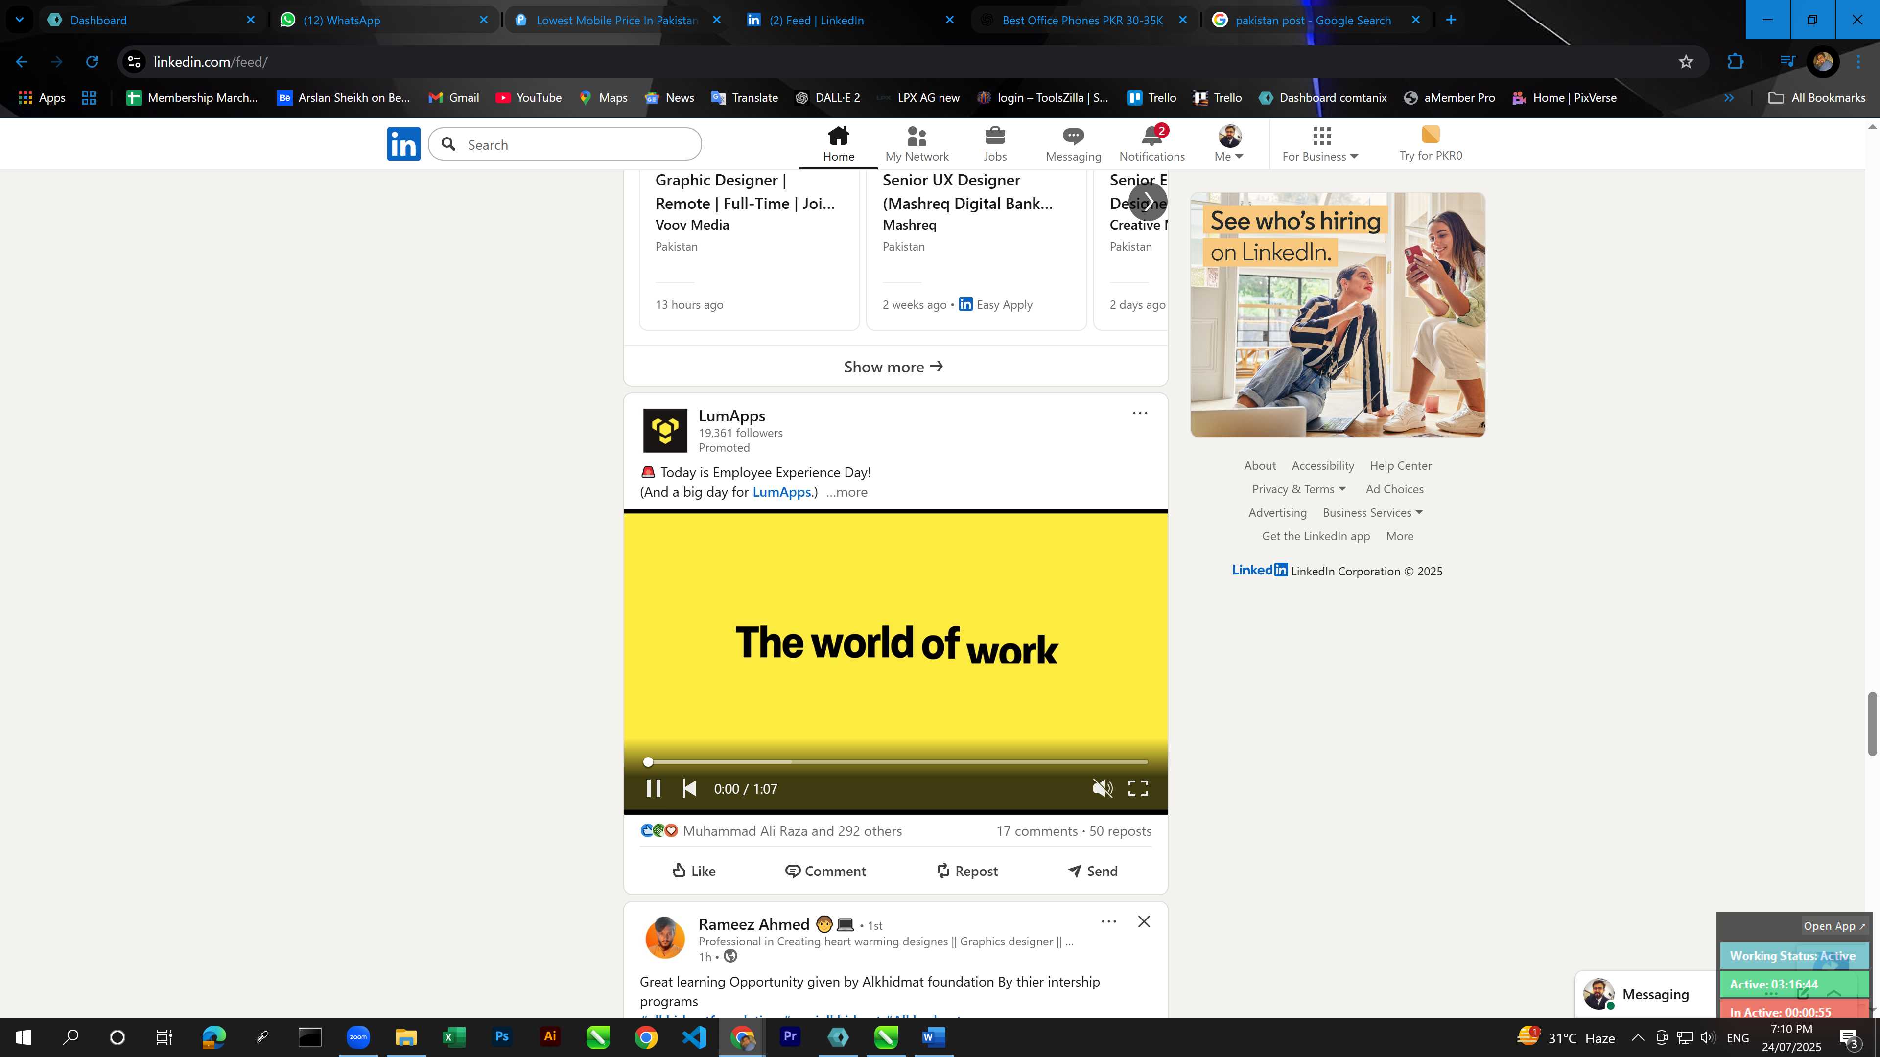Go to My Network page
The height and width of the screenshot is (1057, 1880).
pyautogui.click(x=916, y=144)
